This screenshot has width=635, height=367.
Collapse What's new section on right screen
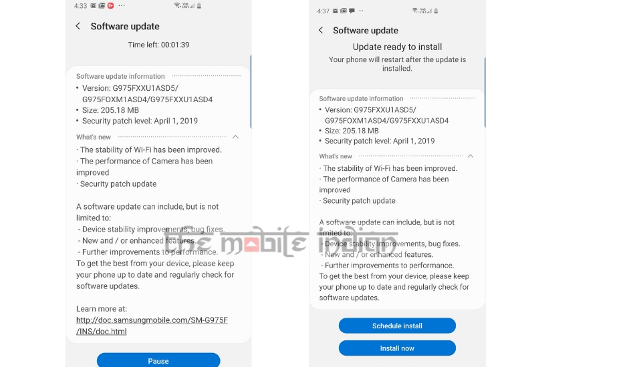470,156
